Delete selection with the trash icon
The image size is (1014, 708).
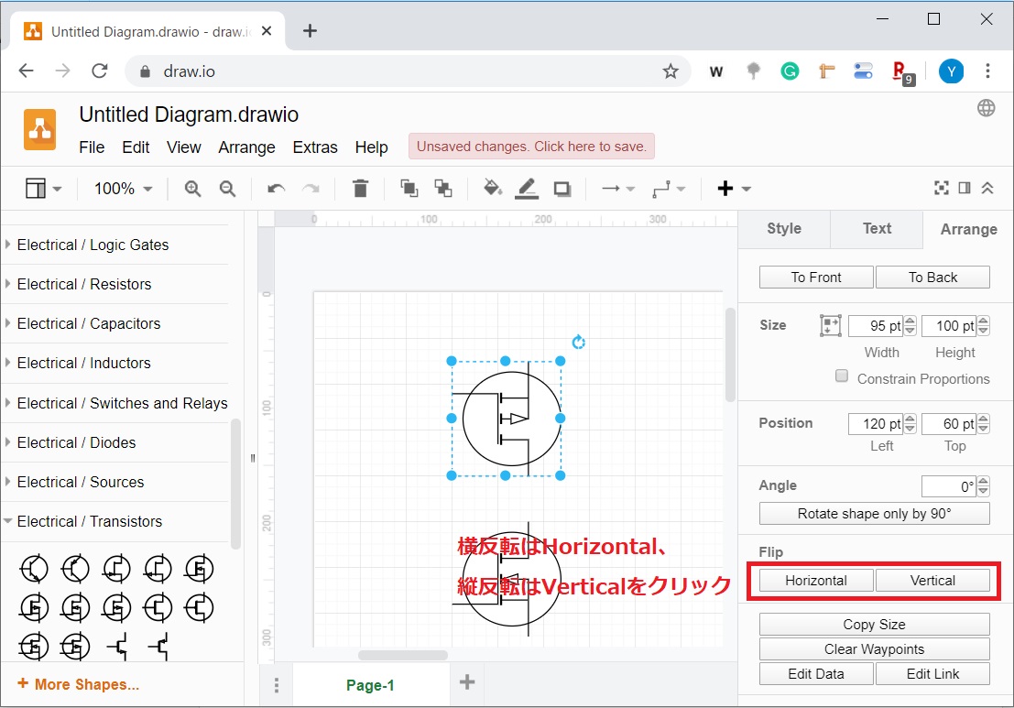pyautogui.click(x=360, y=189)
